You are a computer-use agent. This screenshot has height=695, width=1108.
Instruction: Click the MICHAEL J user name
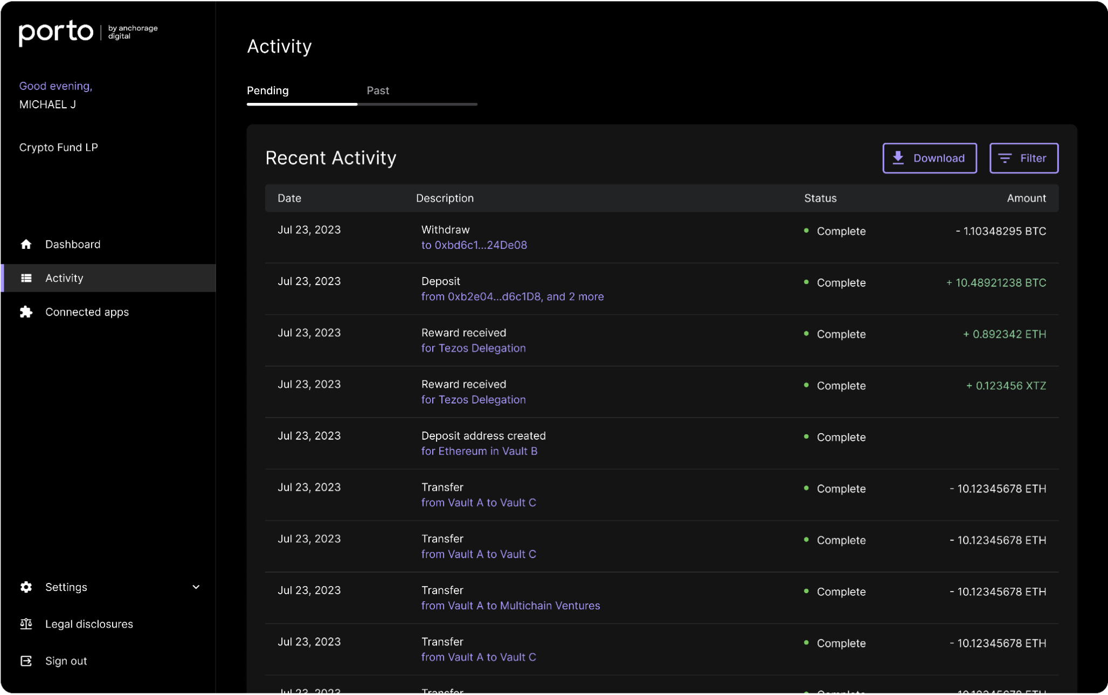(x=47, y=105)
